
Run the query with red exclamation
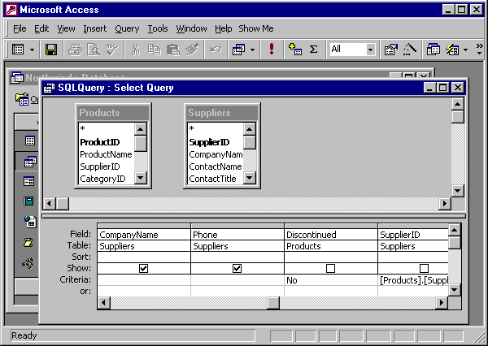pos(272,49)
